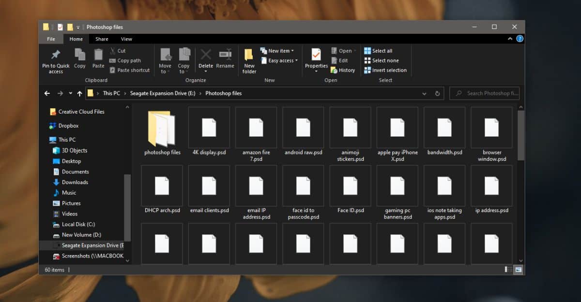Image resolution: width=581 pixels, height=302 pixels.
Task: Open address bar history dropdown arrow
Action: point(425,94)
